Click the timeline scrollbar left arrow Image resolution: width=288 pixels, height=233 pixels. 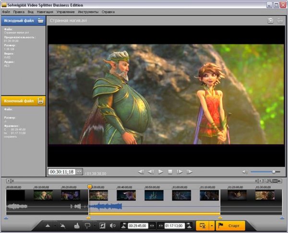pyautogui.click(x=8, y=181)
